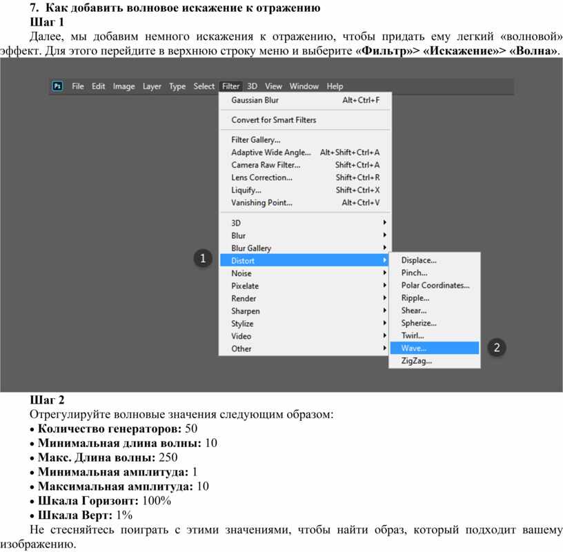This screenshot has width=563, height=552.
Task: Reapply Gaussian Blur from Filter menu
Action: pos(305,100)
